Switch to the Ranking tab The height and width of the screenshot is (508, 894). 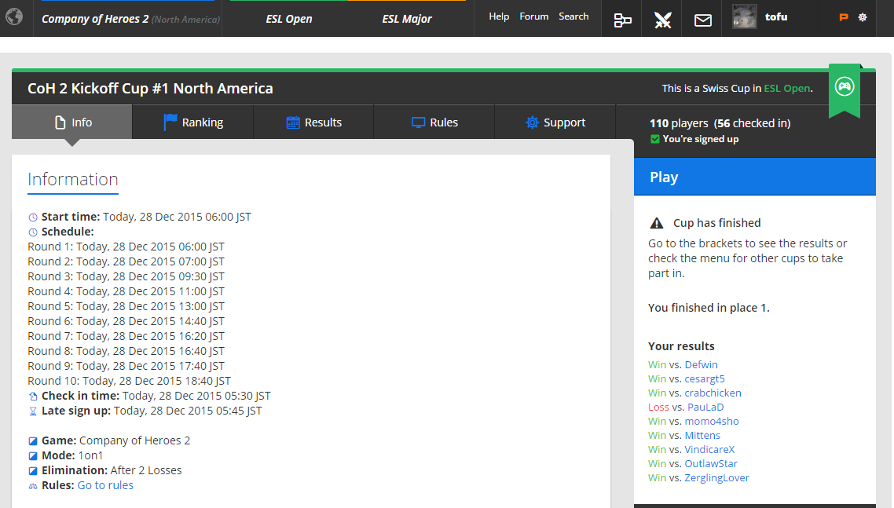point(193,122)
